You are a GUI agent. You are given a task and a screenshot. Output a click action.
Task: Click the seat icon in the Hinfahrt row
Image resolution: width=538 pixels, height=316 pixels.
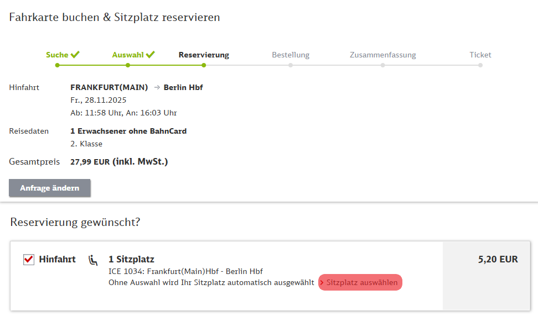[x=93, y=260]
